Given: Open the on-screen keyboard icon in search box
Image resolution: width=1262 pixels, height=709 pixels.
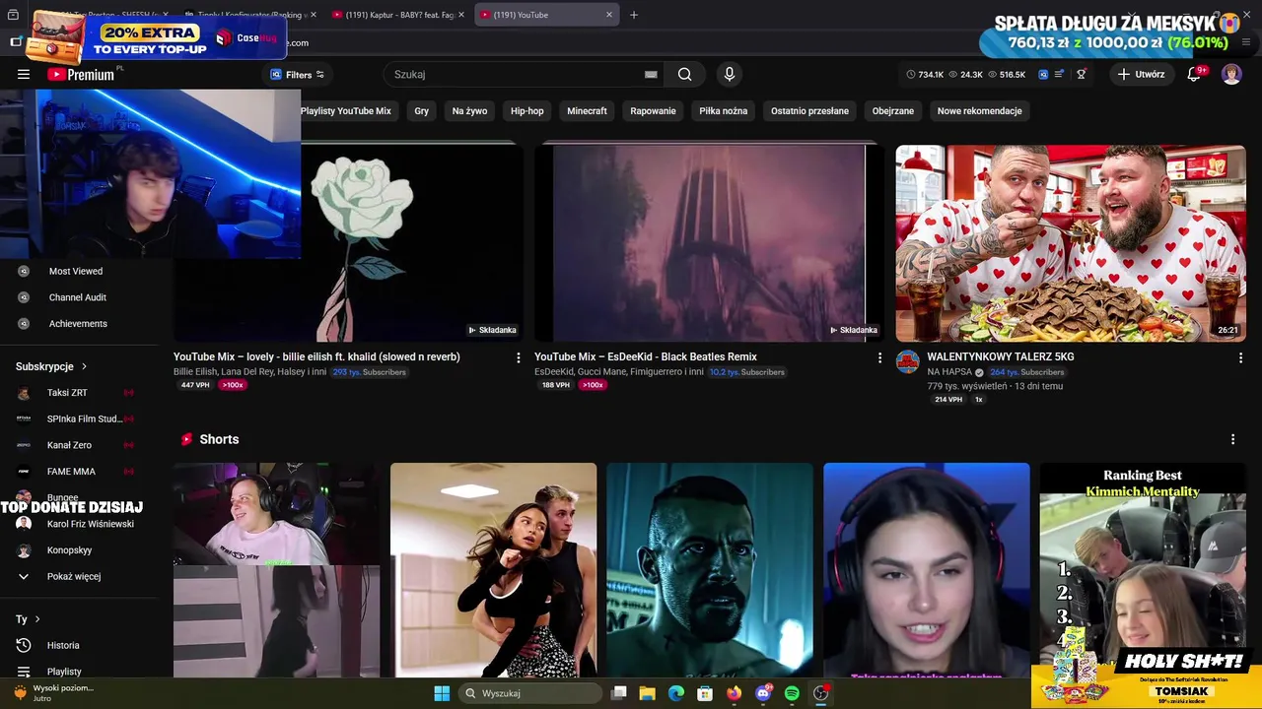Looking at the screenshot, I should point(651,74).
